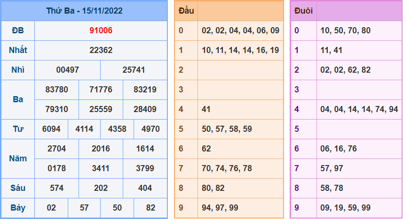Click Đuôi row 0 values 10, 50, 70, 80

tap(346, 30)
